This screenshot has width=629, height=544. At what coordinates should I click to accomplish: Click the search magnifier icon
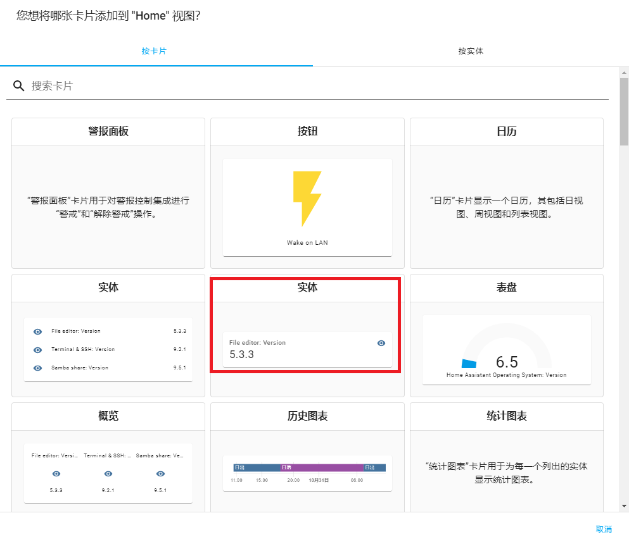click(19, 85)
